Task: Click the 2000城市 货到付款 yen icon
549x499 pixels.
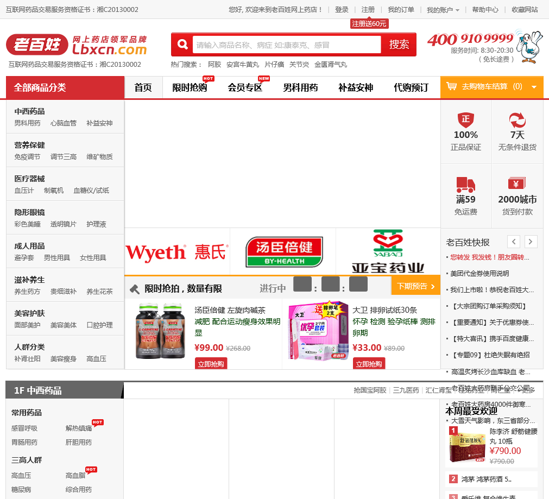Action: click(517, 183)
